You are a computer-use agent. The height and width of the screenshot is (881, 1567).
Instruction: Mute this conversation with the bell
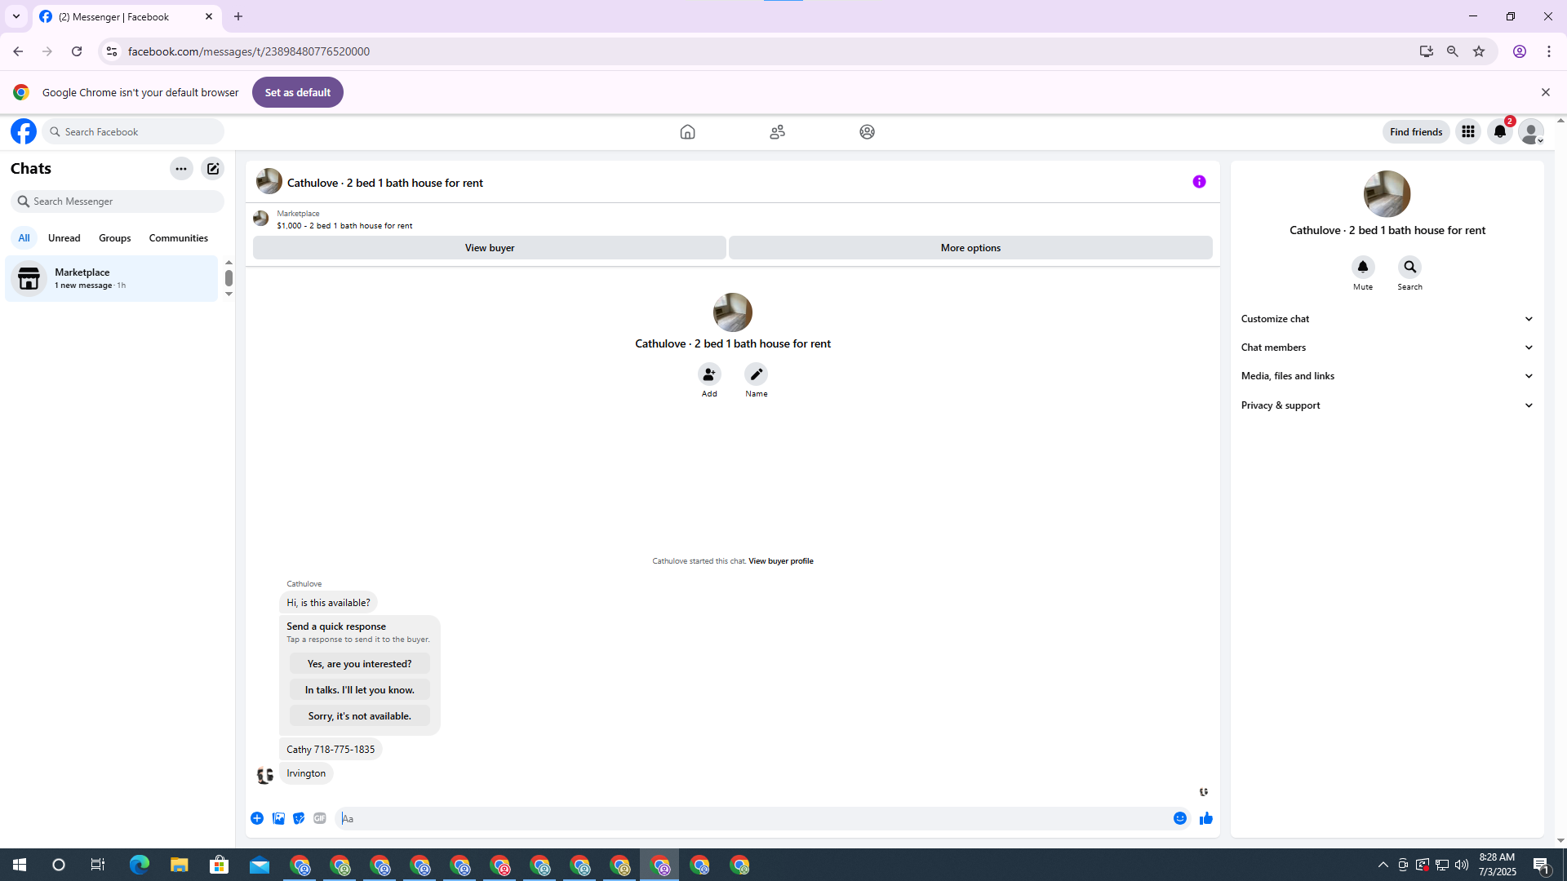click(1362, 267)
